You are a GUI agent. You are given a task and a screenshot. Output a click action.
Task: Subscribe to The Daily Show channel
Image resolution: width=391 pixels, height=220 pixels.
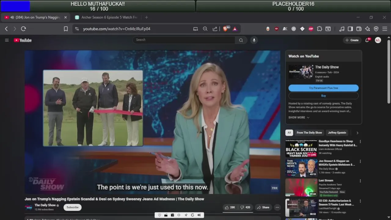[x=72, y=207]
